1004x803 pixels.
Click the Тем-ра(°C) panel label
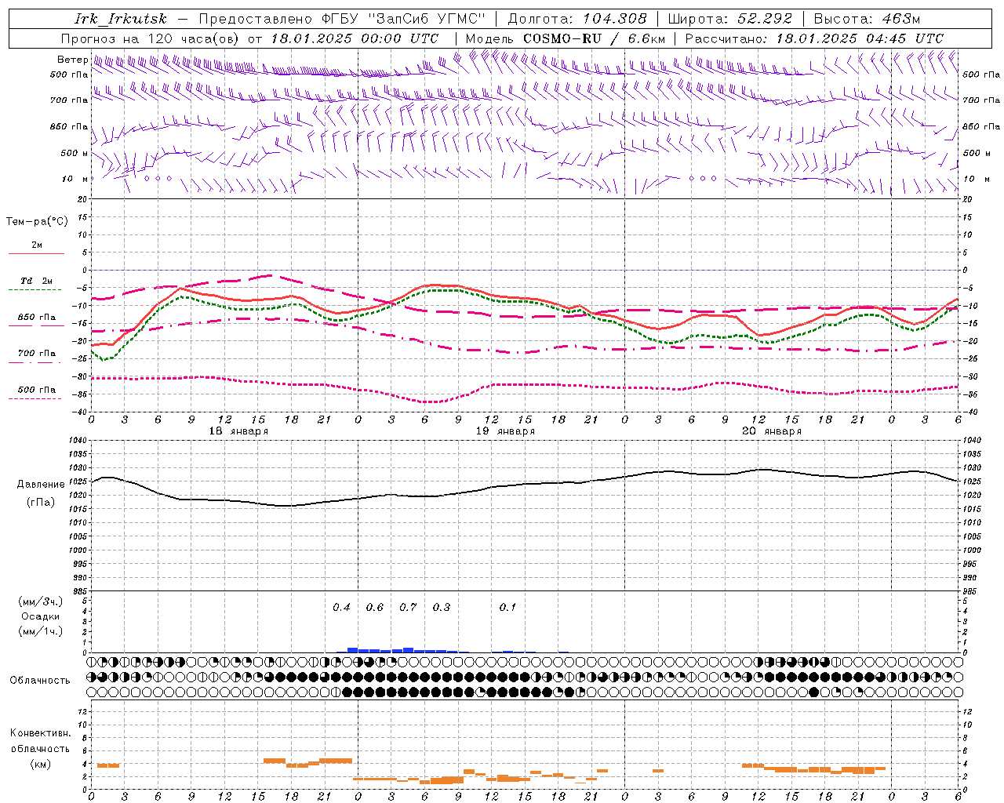pos(37,222)
